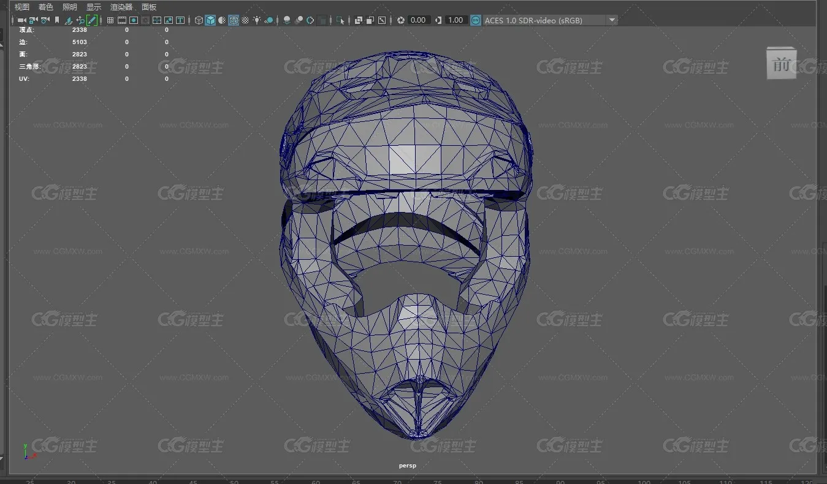The image size is (827, 484).
Task: Click the Textured checker icon
Action: (x=245, y=20)
